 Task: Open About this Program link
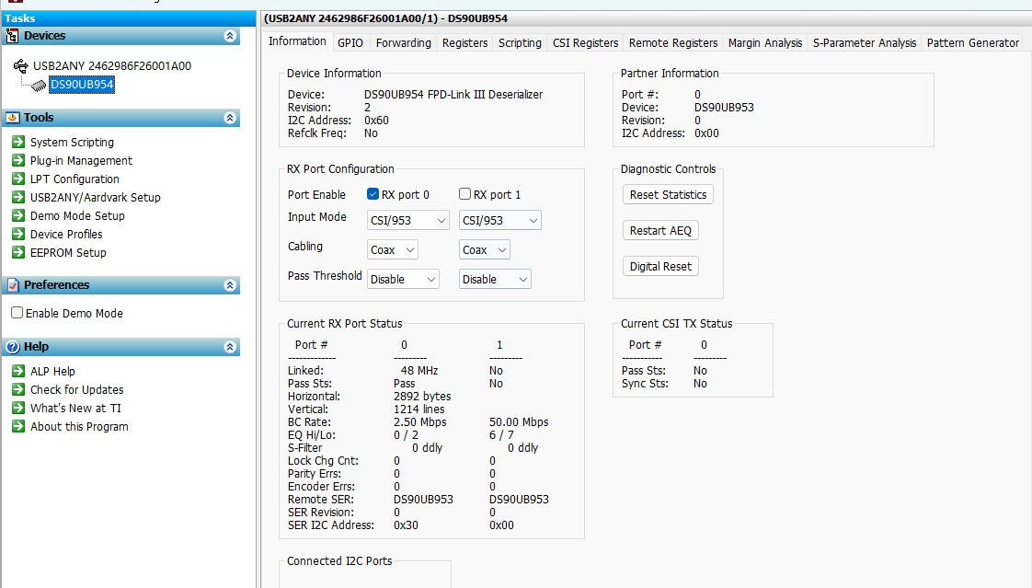(x=79, y=427)
